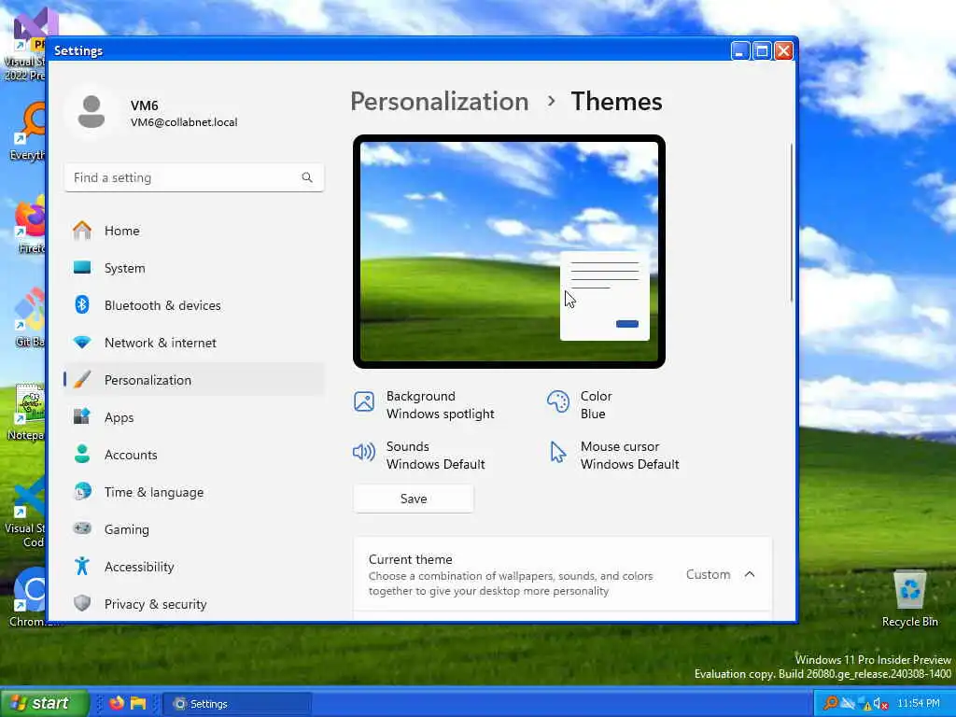Click the tray search magnifier icon
Viewport: 956px width, 717px height.
click(x=830, y=703)
